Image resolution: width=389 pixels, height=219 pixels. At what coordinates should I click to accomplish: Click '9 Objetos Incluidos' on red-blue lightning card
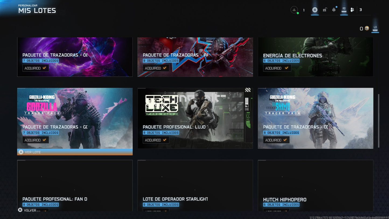[x=161, y=61]
